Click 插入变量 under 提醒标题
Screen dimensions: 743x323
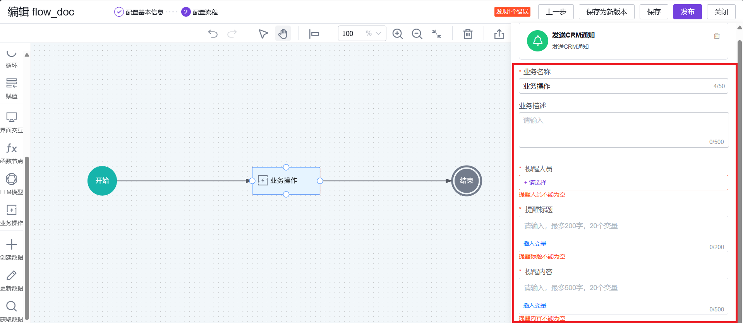coord(535,244)
